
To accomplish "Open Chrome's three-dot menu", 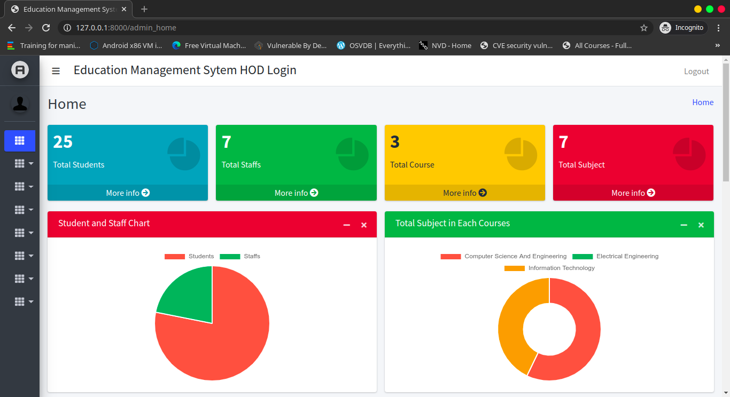I will (x=719, y=28).
